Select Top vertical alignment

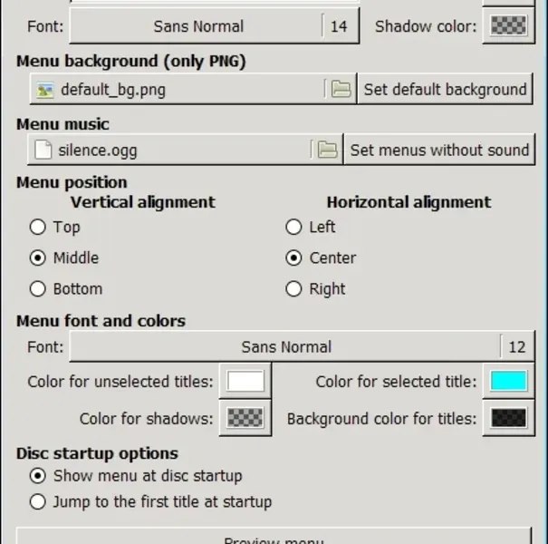click(37, 227)
